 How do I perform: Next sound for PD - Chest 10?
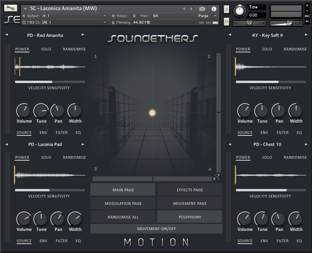pos(306,144)
